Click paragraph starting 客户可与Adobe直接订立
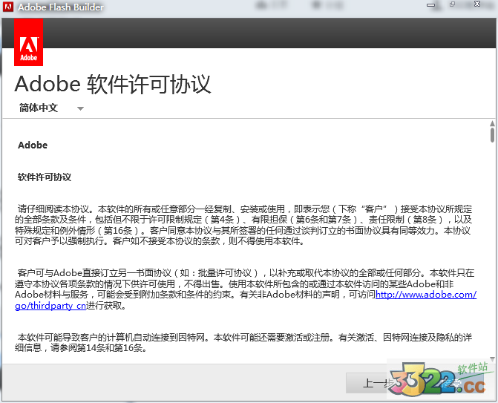498x403 pixels. [x=246, y=289]
